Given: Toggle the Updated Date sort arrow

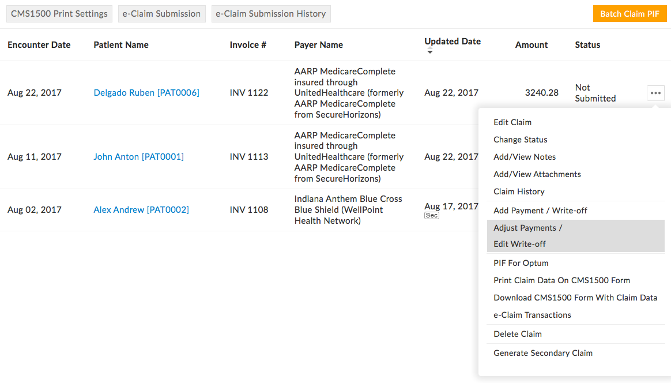Looking at the screenshot, I should (429, 51).
